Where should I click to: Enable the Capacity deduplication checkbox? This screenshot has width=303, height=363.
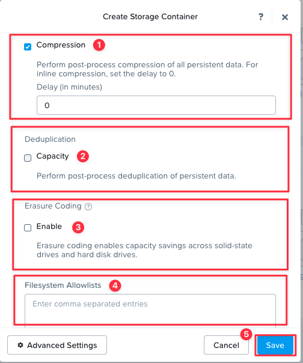pos(28,158)
